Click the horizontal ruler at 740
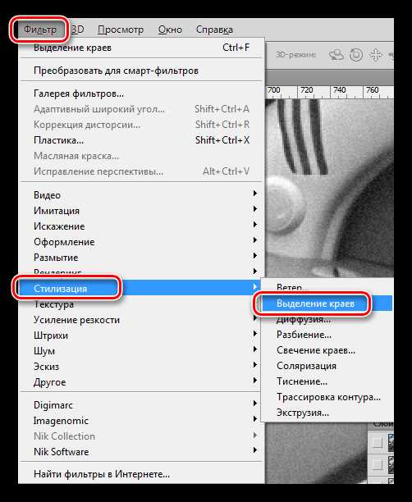Image resolution: width=412 pixels, height=502 pixels. (339, 90)
